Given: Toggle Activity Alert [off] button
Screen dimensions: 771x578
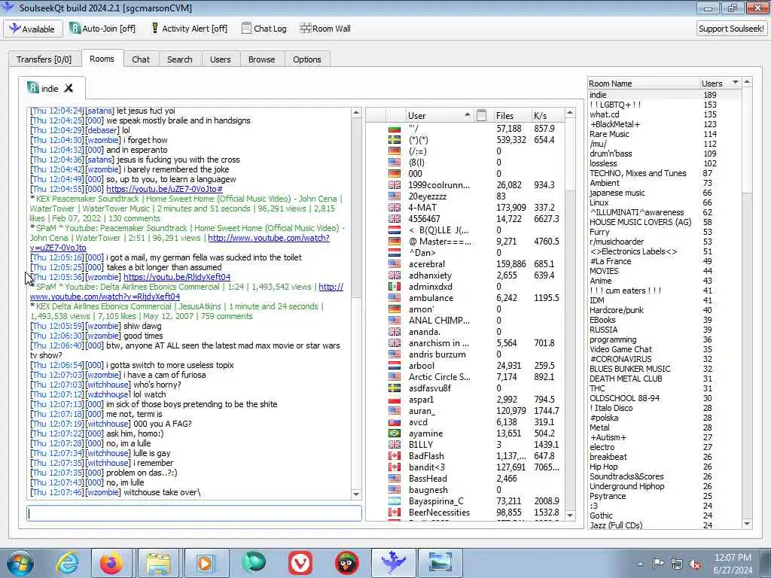Looking at the screenshot, I should pyautogui.click(x=189, y=29).
